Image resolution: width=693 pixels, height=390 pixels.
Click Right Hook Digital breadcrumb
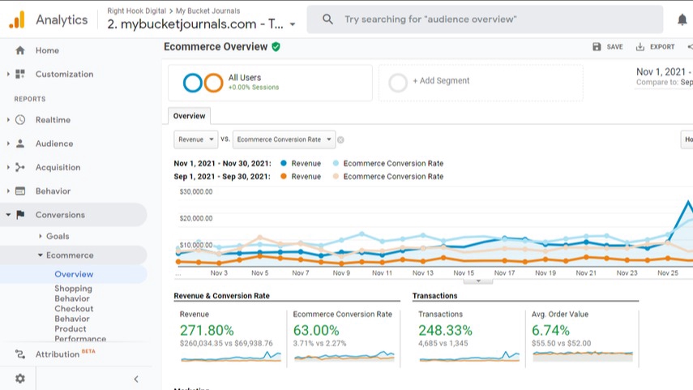point(136,11)
